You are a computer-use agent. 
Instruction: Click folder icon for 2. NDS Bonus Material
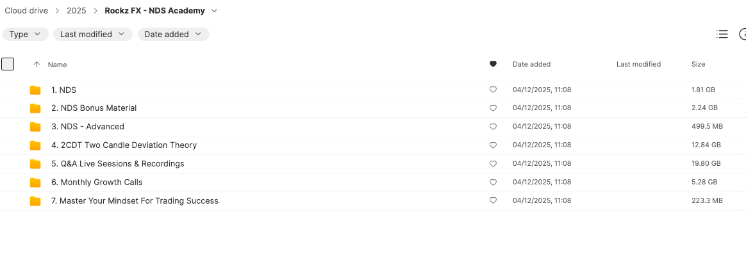pyautogui.click(x=35, y=108)
